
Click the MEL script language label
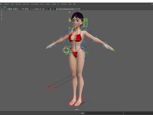click(x=82, y=113)
